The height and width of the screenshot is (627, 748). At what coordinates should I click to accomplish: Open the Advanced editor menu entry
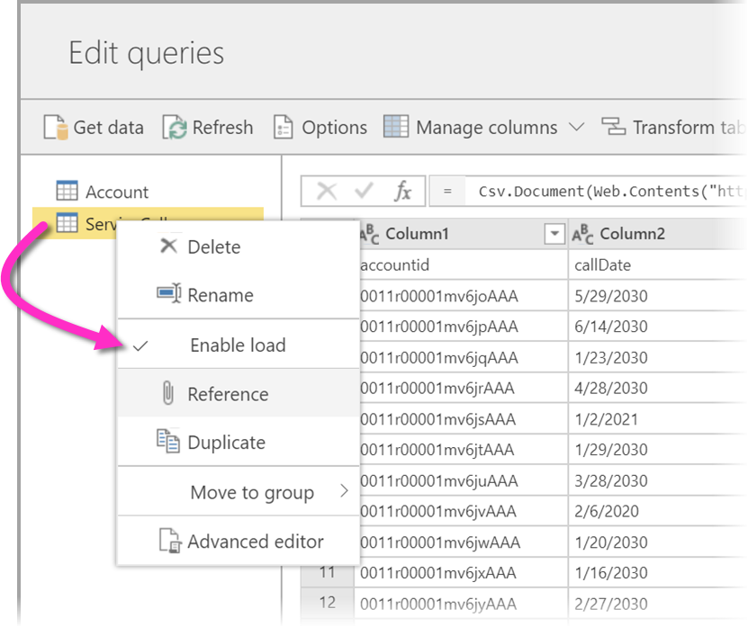click(255, 542)
